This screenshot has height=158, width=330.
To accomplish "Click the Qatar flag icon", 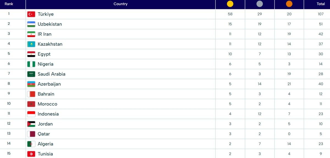I will (x=31, y=134).
